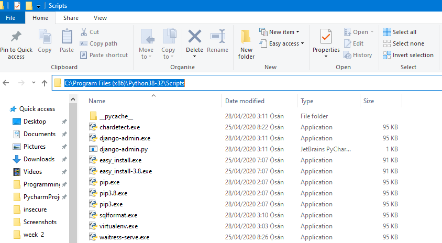
Task: Click the Up one level arrow
Action: point(45,83)
